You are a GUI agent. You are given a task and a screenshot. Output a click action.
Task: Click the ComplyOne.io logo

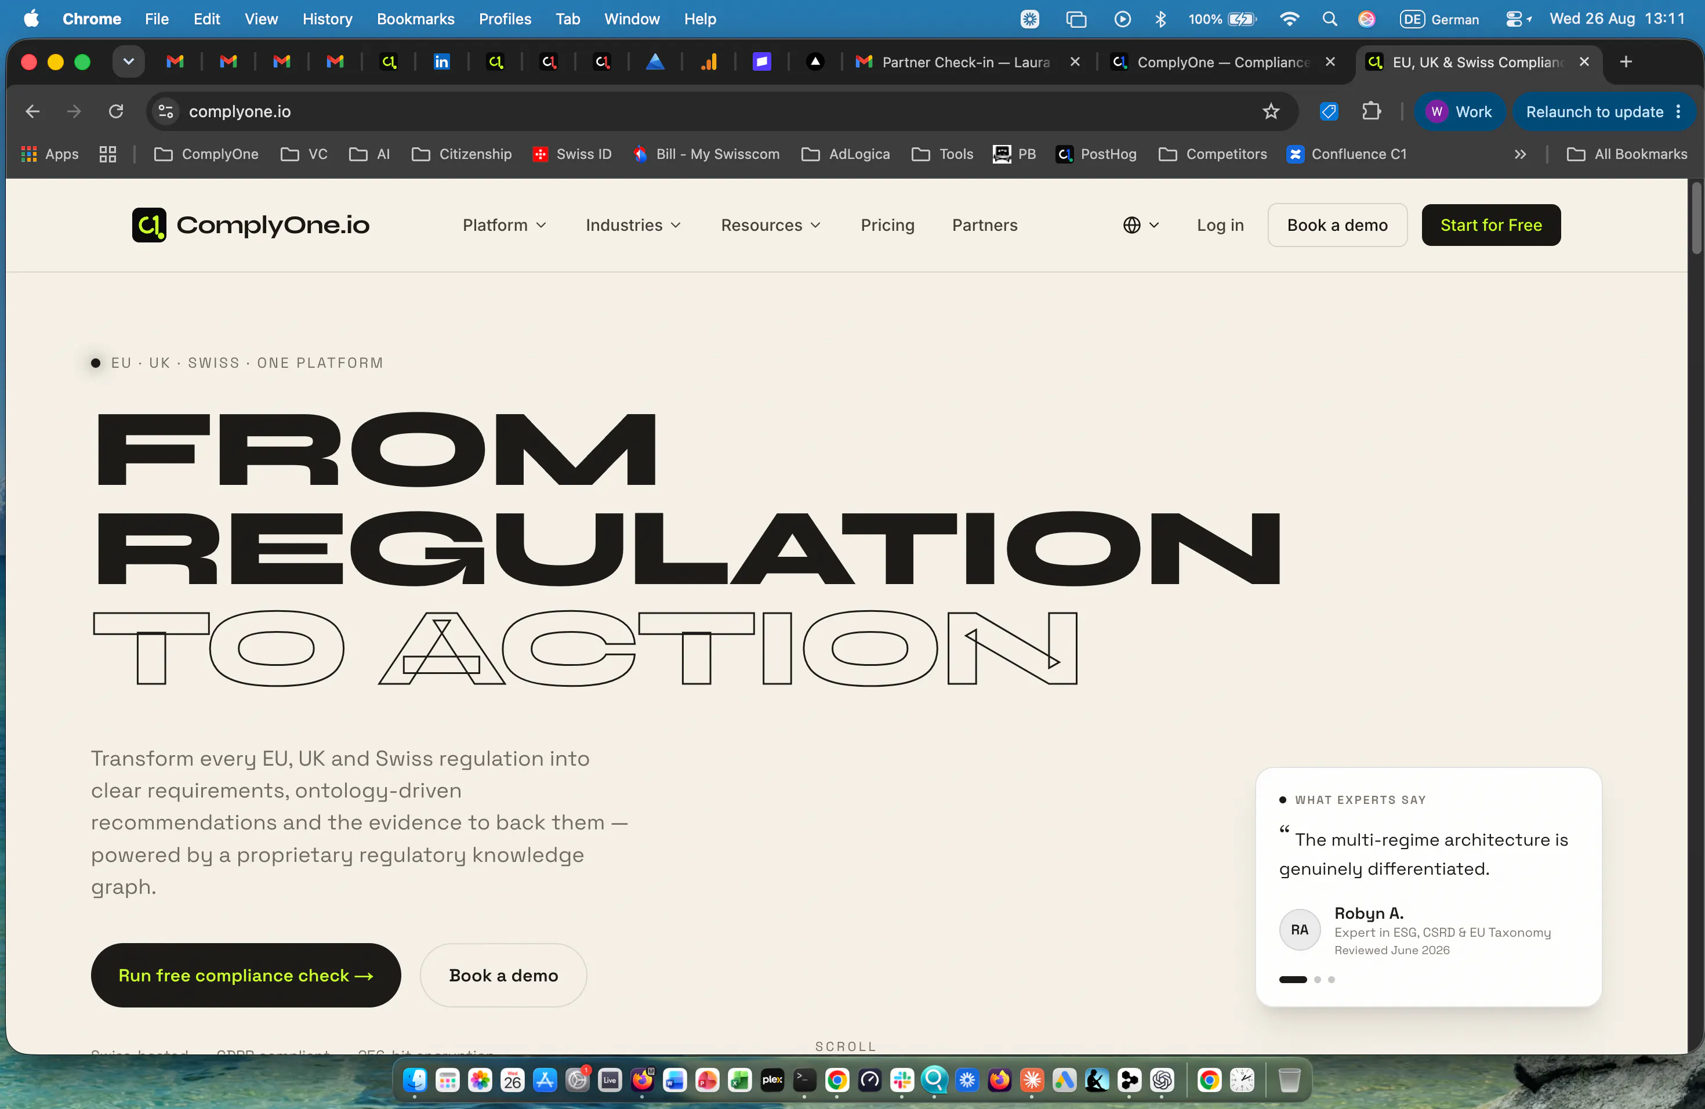251,225
